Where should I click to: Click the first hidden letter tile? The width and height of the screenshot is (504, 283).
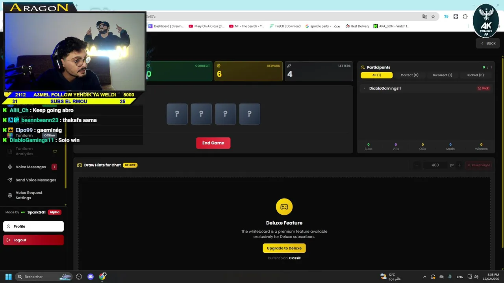(x=177, y=114)
